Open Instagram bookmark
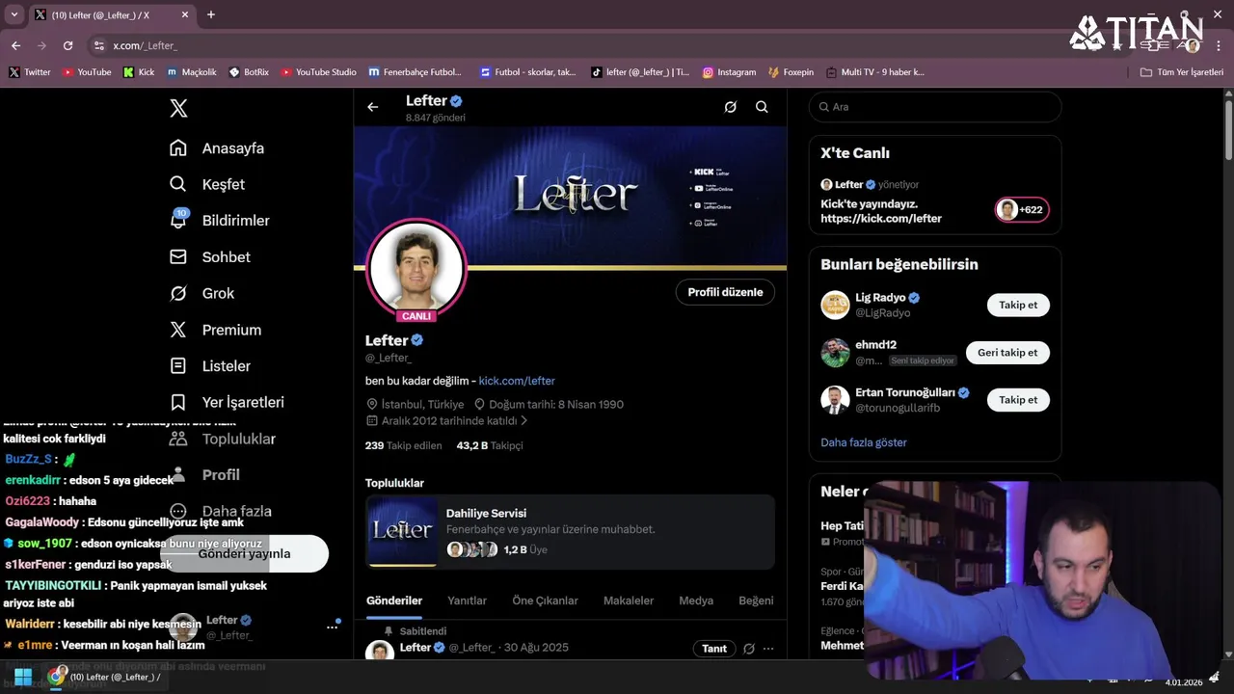 (x=729, y=72)
